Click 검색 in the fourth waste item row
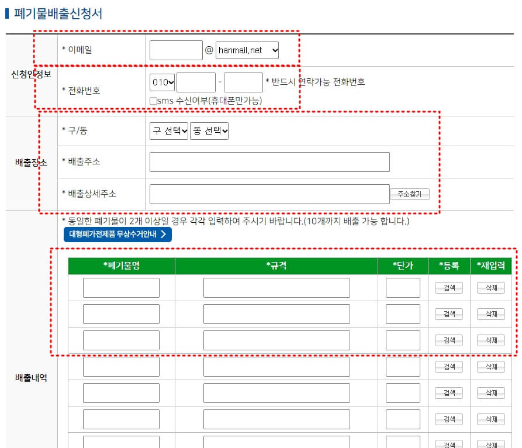 [x=448, y=366]
